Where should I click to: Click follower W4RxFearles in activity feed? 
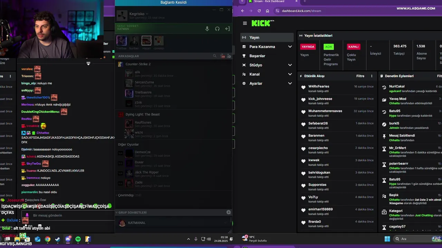319,86
